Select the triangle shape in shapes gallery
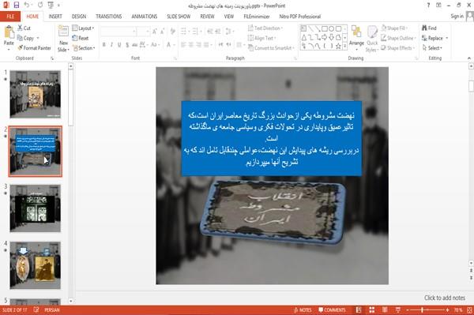The width and height of the screenshot is (474, 315). pos(304,37)
